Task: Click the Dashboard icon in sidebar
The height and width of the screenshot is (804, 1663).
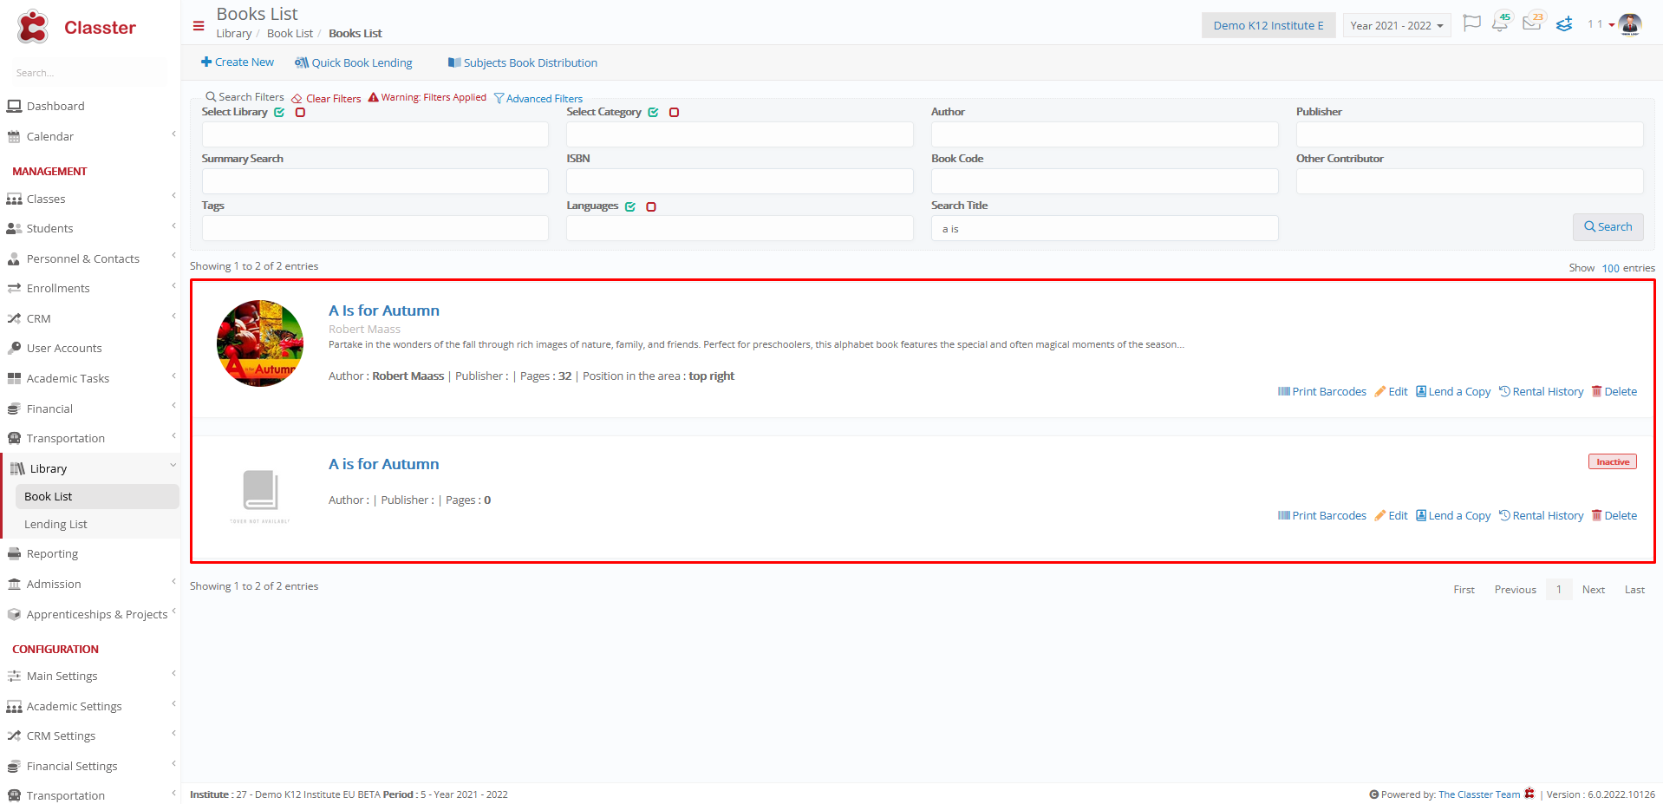Action: (14, 106)
